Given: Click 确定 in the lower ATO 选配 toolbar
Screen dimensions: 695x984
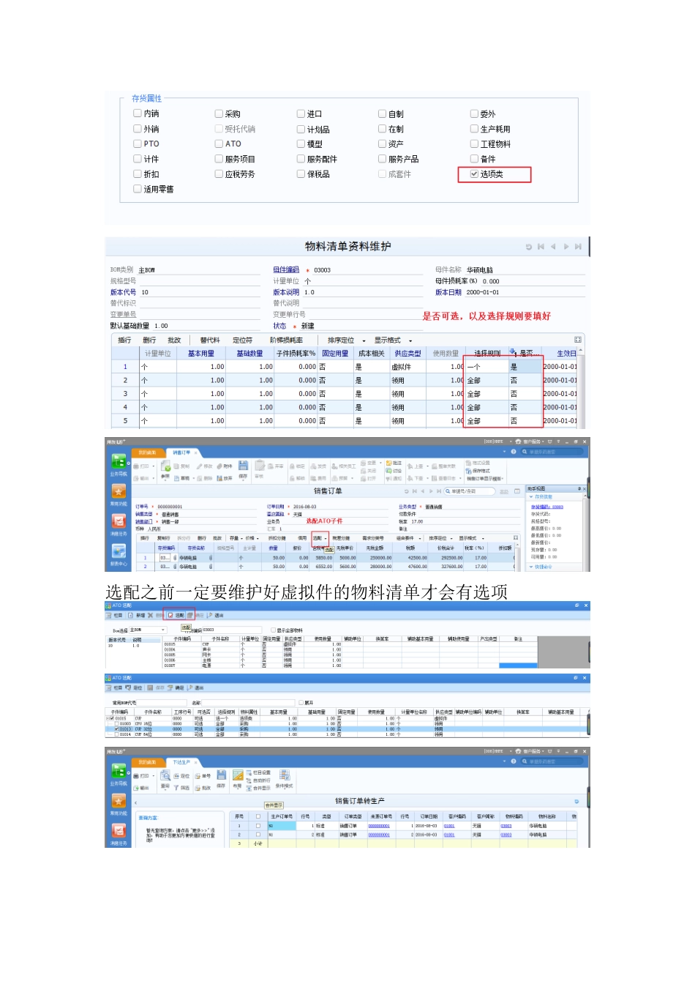Looking at the screenshot, I should coord(176,687).
